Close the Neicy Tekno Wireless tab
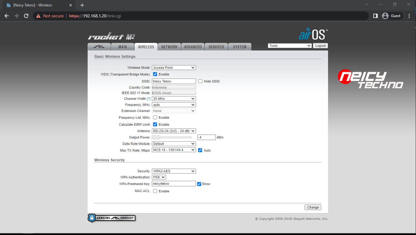The height and width of the screenshot is (235, 416). [71, 5]
